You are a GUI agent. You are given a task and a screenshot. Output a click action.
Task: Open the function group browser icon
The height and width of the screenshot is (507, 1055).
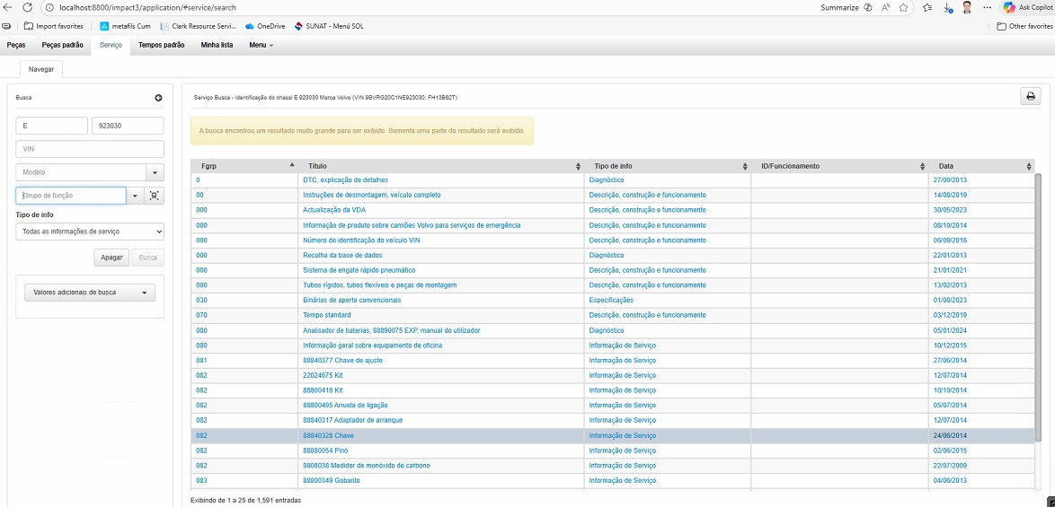(x=155, y=196)
